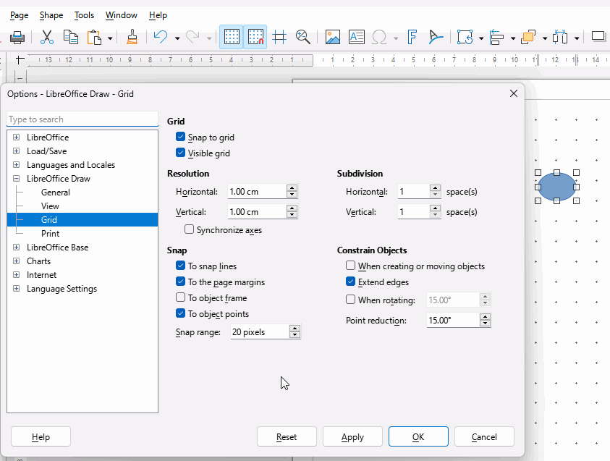Click the Shadow toolbar icon
This screenshot has height=461, width=610.
598,38
